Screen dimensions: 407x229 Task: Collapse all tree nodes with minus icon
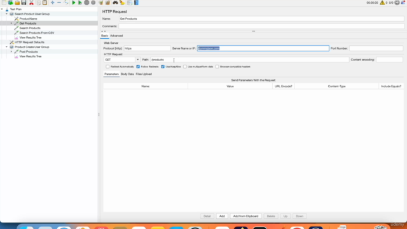pyautogui.click(x=59, y=3)
